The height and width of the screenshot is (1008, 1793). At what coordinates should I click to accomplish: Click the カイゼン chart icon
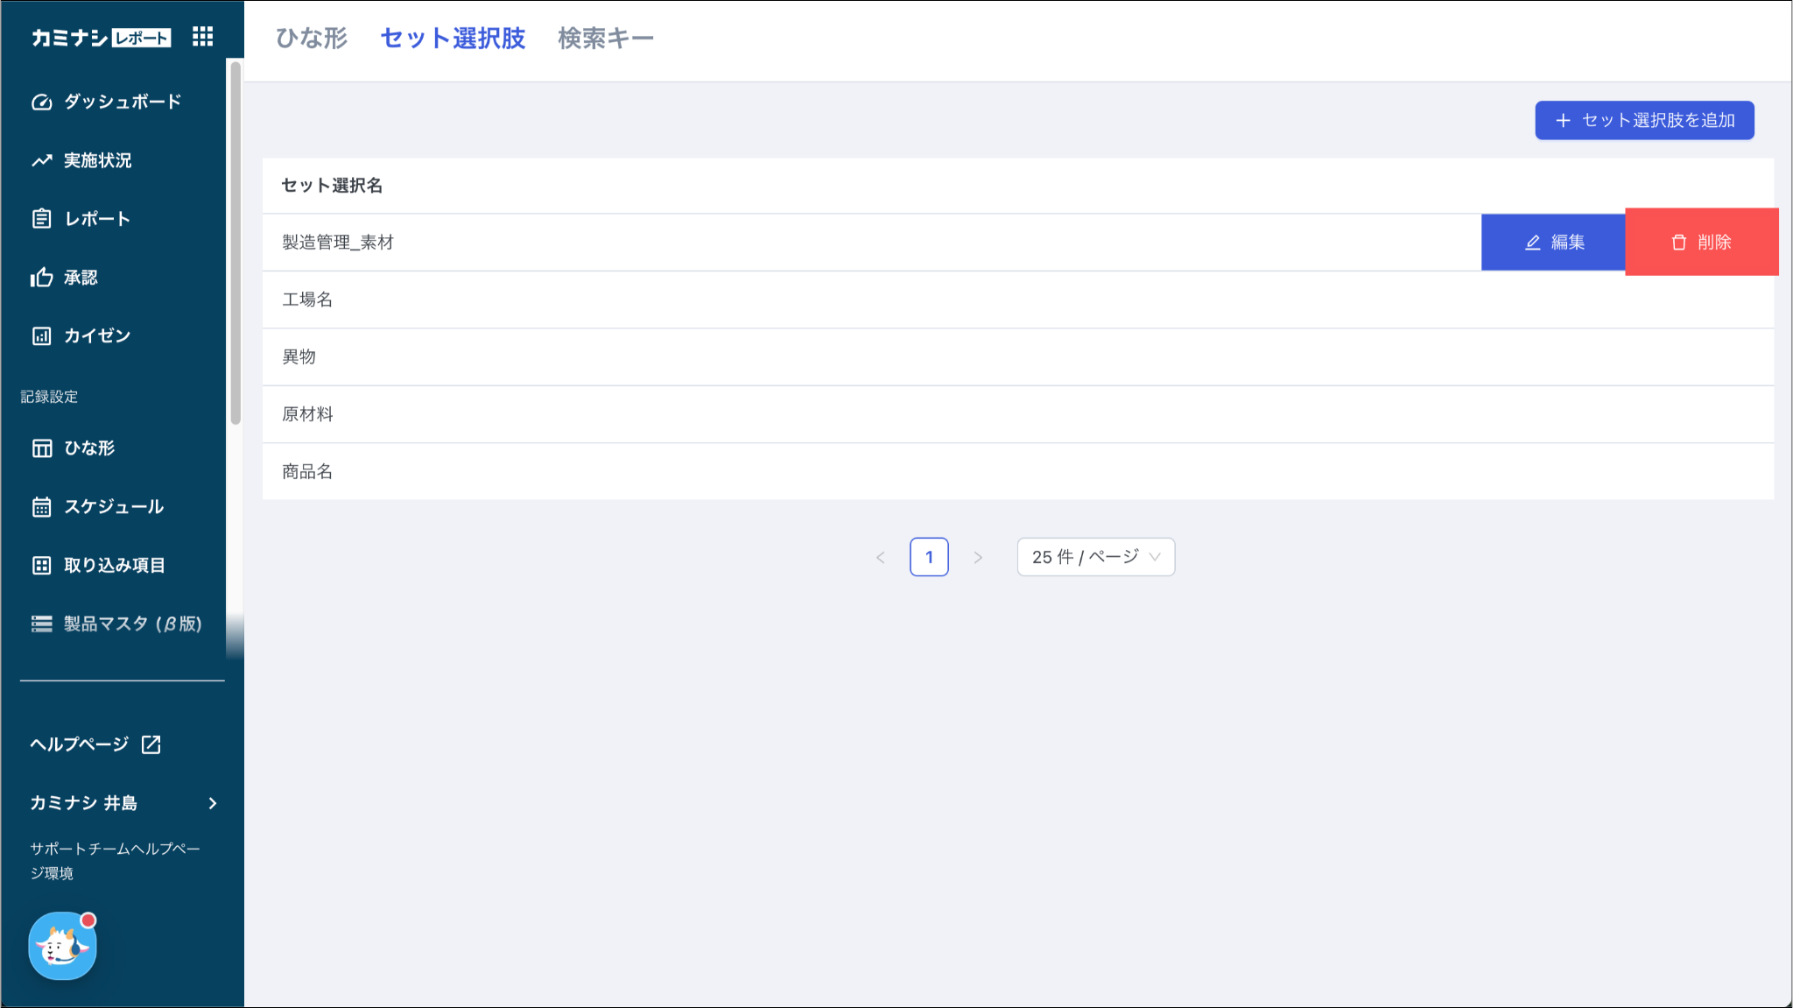42,336
